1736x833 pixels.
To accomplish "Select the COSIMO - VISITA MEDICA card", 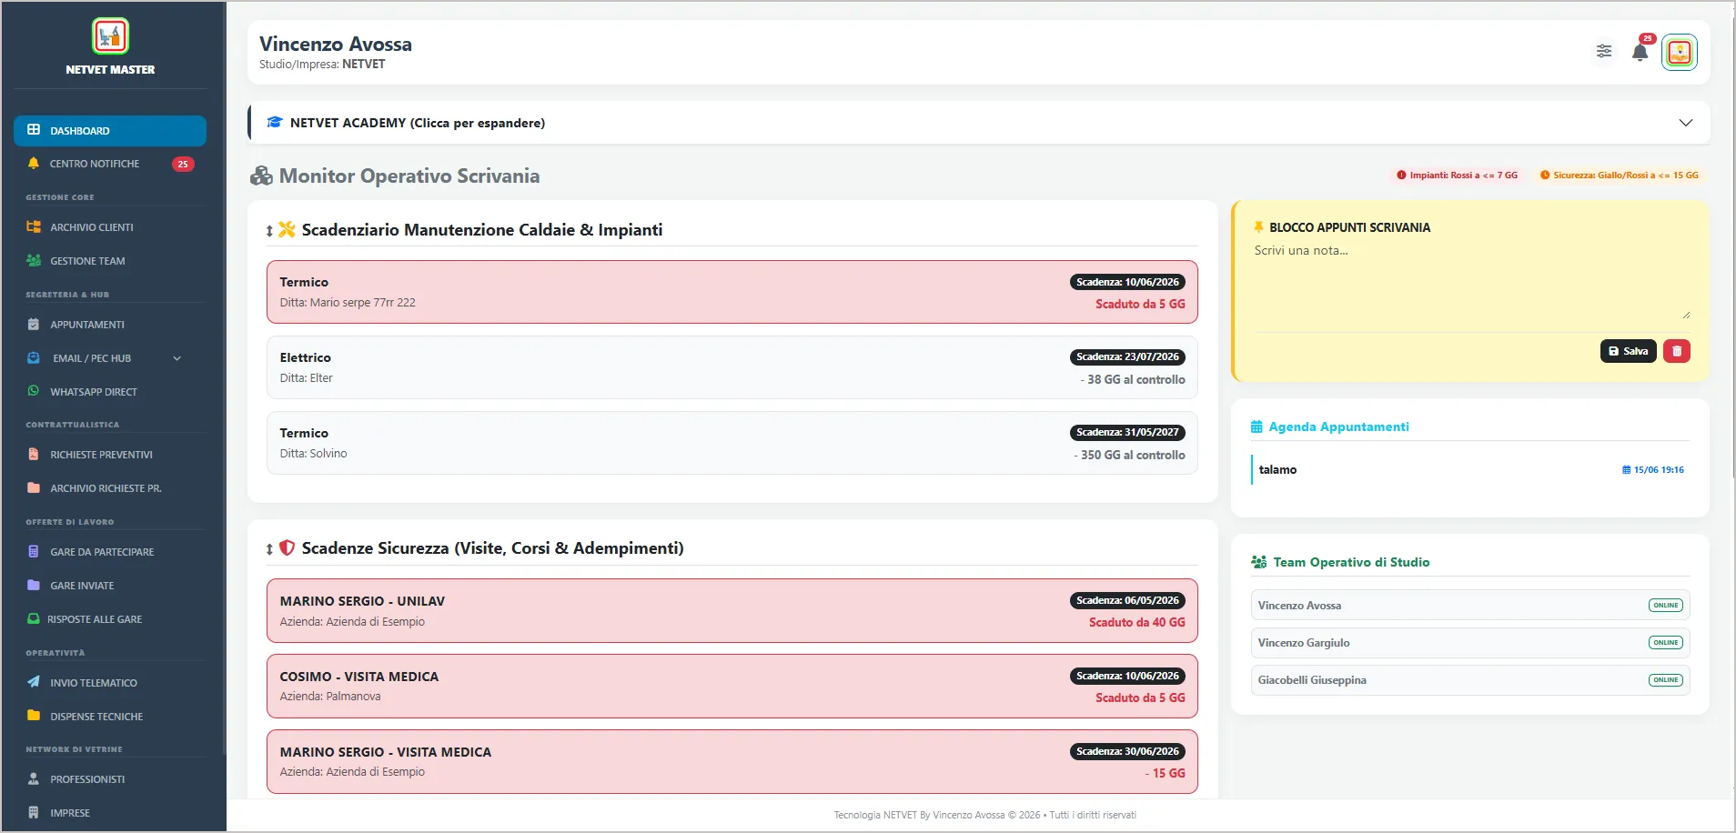I will (732, 687).
